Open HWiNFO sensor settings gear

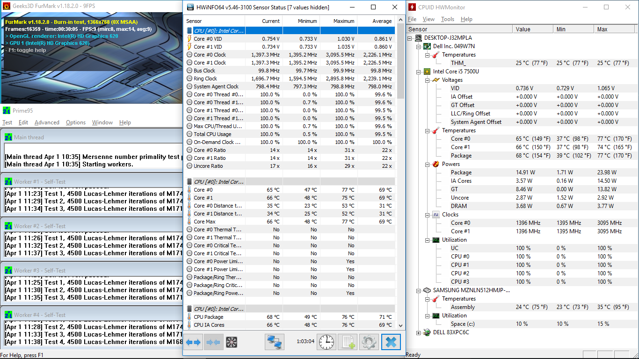(369, 342)
